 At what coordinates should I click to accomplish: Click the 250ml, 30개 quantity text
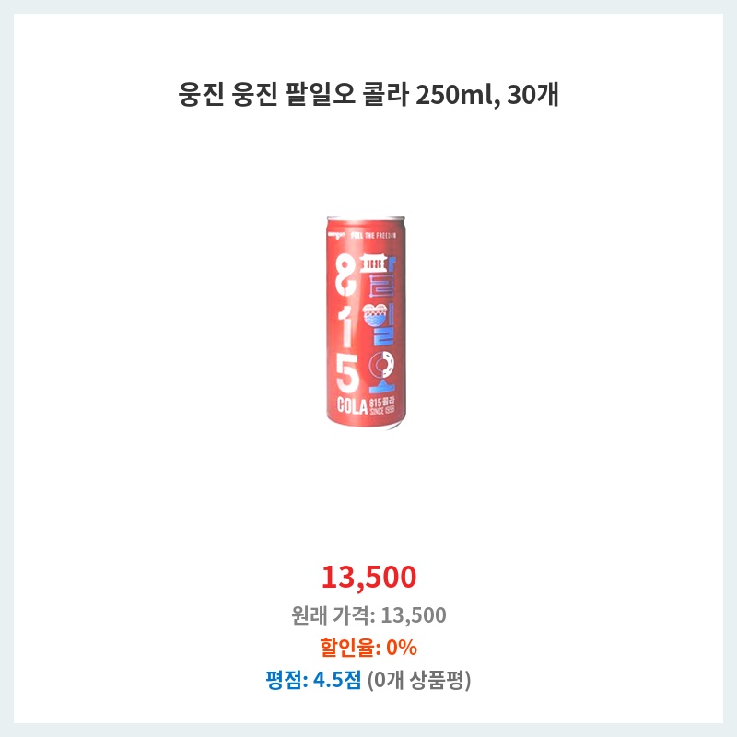tap(487, 95)
